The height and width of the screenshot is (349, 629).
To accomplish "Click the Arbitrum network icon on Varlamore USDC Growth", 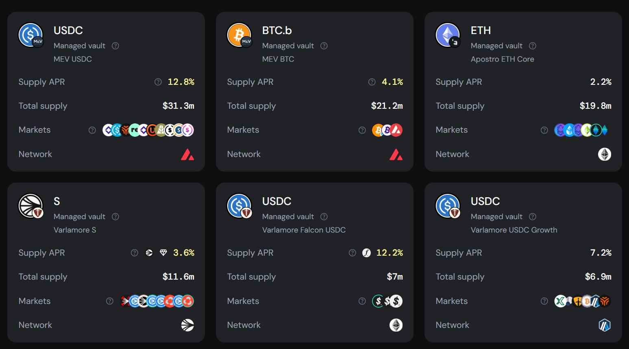I will [605, 325].
